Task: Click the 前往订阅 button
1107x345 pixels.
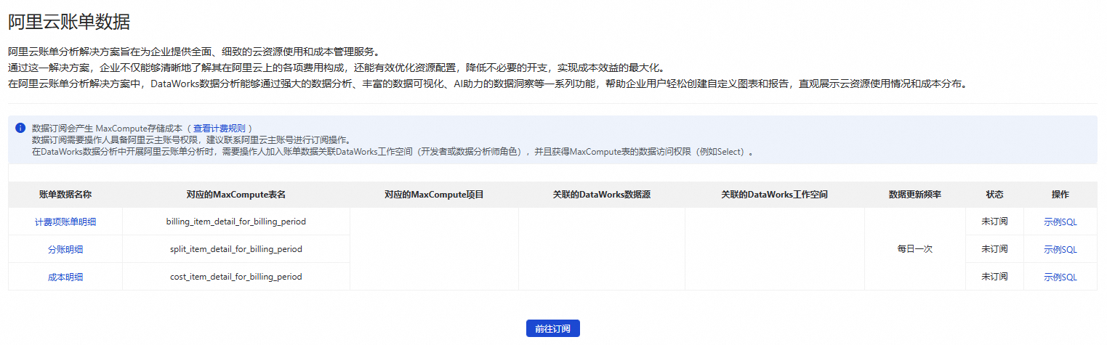Action: point(552,328)
